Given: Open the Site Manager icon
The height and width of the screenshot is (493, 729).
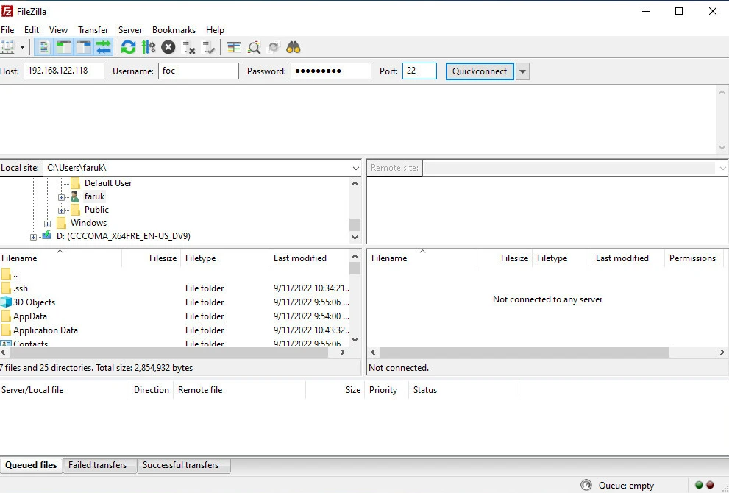Looking at the screenshot, I should click(7, 47).
